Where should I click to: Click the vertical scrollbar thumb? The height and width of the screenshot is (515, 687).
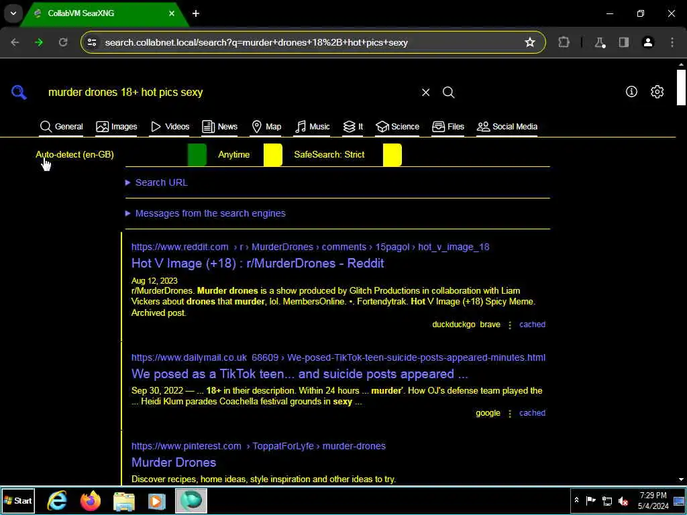click(681, 87)
